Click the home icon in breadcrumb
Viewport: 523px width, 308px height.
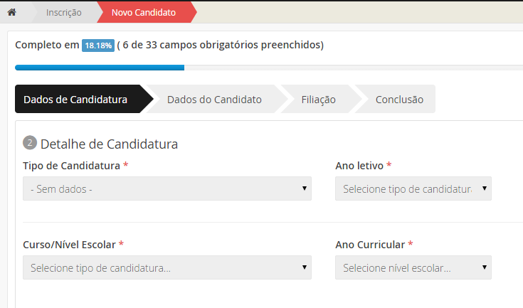pos(11,12)
